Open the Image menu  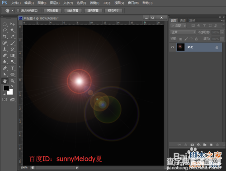pyautogui.click(x=42, y=3)
